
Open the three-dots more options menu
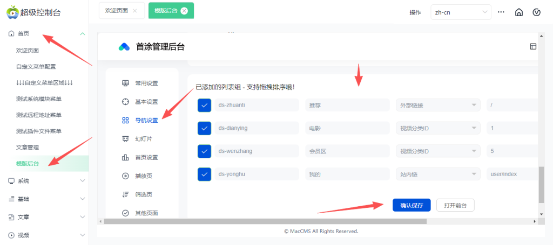click(x=501, y=12)
